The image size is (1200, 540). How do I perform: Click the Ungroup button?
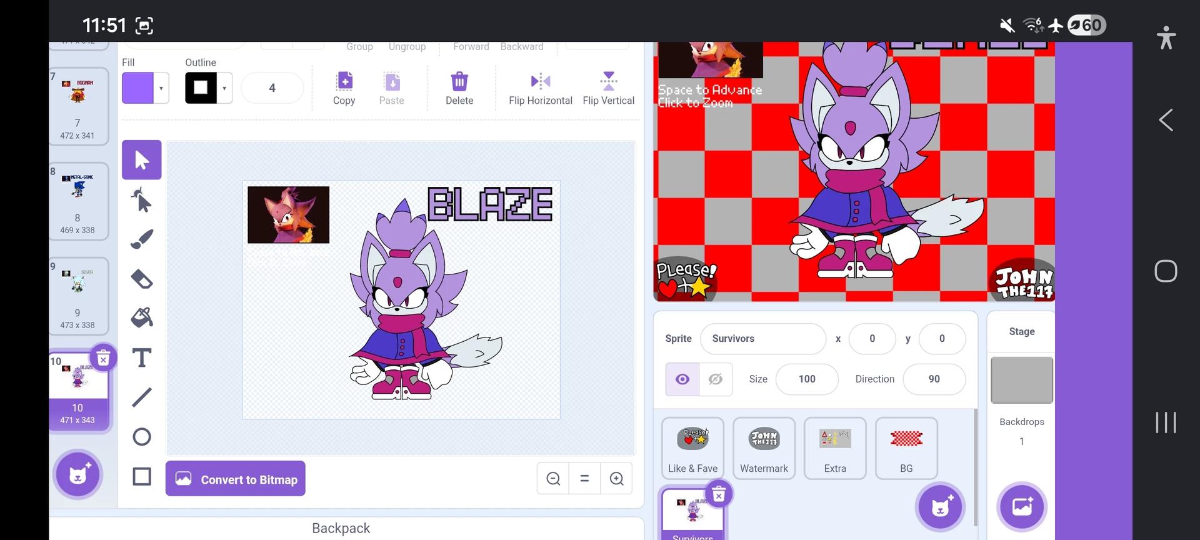[x=407, y=47]
